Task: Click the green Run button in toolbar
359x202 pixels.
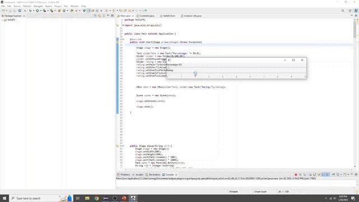Action: (x=38, y=11)
